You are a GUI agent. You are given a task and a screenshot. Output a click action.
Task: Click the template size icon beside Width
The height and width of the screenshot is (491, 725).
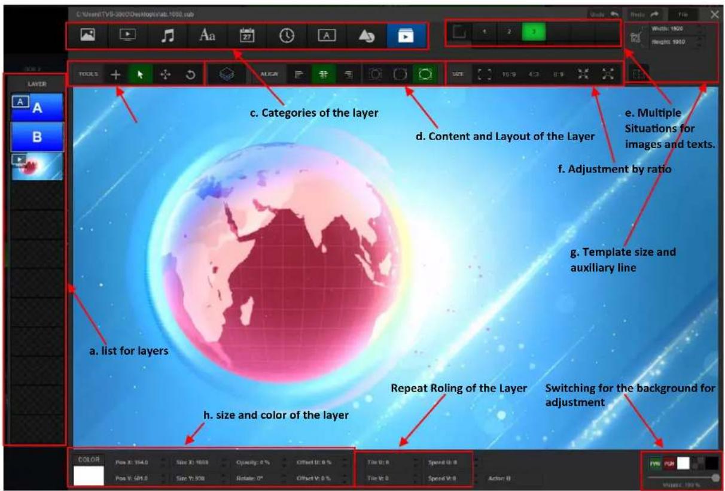point(636,37)
